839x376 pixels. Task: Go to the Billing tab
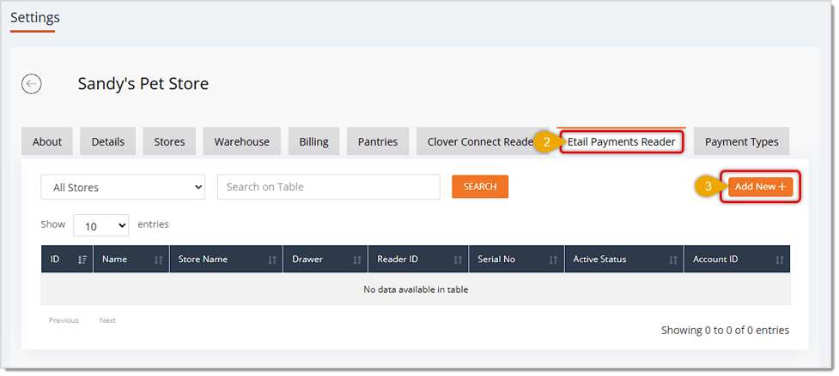click(313, 142)
